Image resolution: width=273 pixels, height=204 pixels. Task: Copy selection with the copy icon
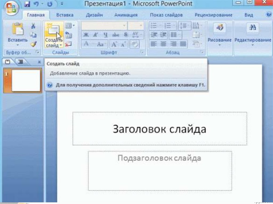coord(33,35)
